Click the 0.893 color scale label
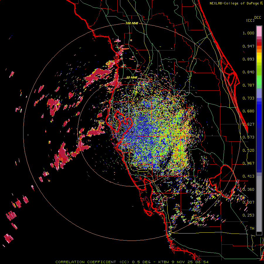The height and width of the screenshot is (264, 264). click(248, 59)
